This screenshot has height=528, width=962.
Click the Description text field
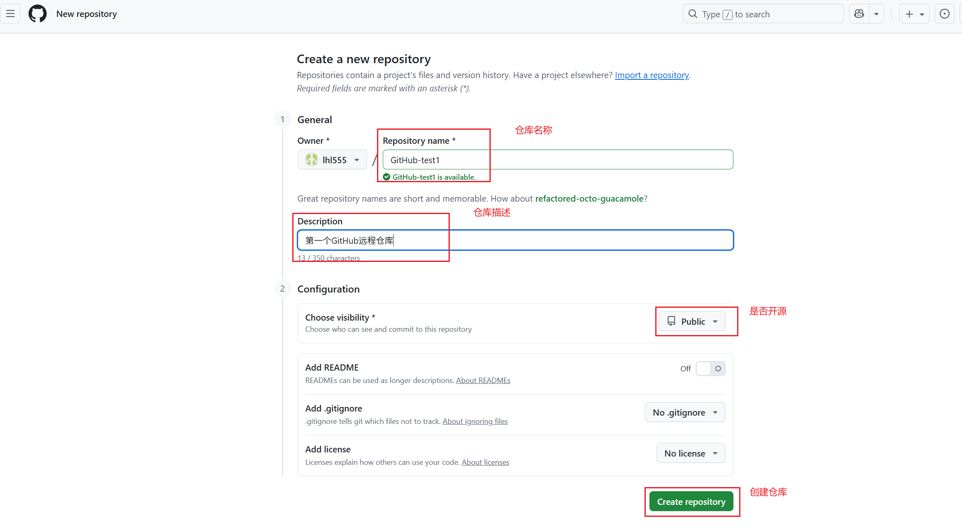515,240
